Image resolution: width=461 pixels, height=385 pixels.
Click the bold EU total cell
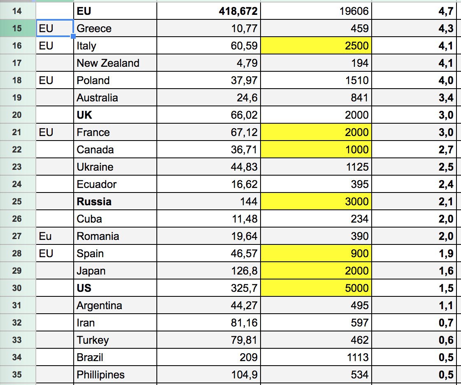115,11
